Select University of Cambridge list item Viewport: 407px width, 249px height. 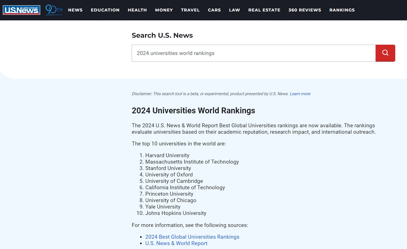click(174, 181)
